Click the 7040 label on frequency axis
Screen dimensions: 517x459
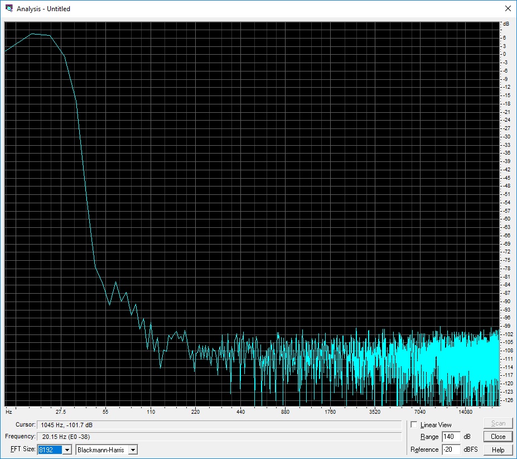point(420,412)
